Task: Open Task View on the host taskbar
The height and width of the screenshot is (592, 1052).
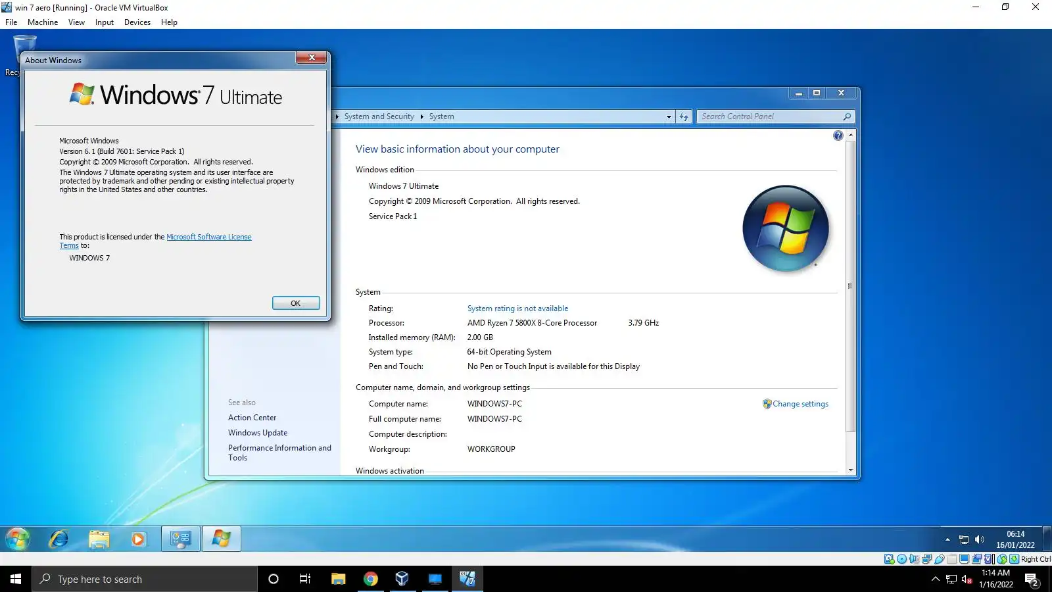Action: click(x=305, y=579)
